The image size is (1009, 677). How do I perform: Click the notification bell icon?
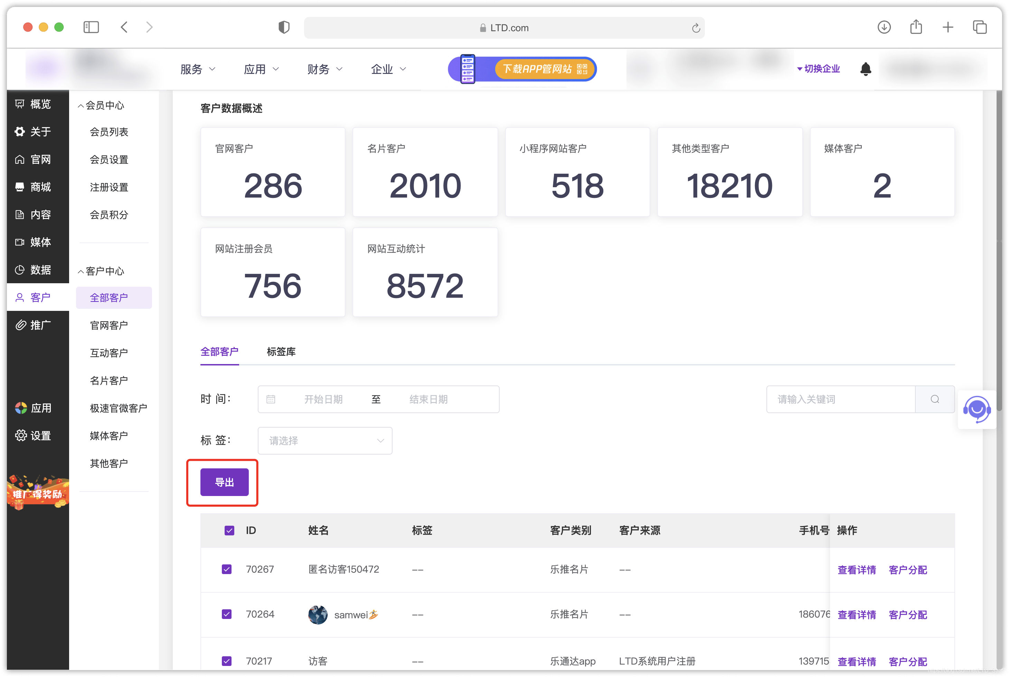pos(866,69)
